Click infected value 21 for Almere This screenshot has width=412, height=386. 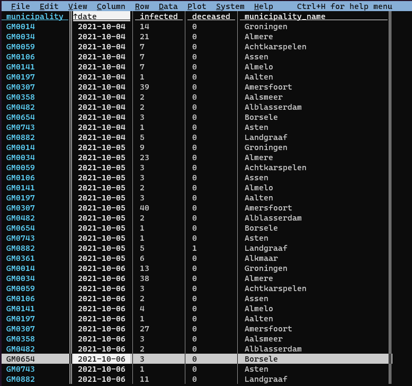145,37
